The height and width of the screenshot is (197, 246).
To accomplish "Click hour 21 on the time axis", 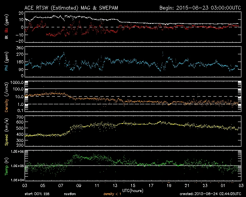I will point(187,185).
